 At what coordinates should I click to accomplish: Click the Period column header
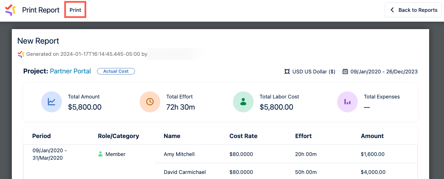42,136
